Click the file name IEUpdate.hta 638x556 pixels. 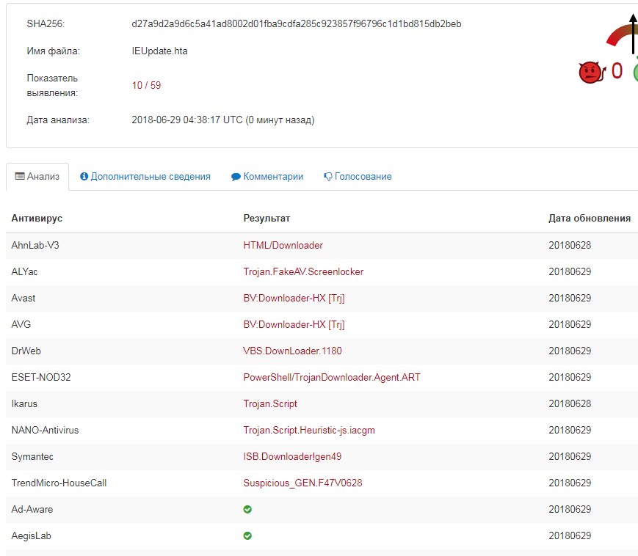pos(159,51)
